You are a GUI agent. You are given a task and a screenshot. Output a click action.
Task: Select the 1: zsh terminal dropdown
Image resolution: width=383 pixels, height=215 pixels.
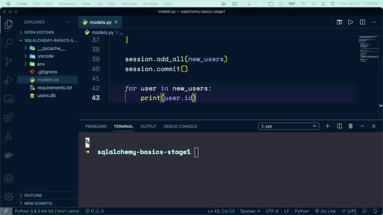[288, 126]
